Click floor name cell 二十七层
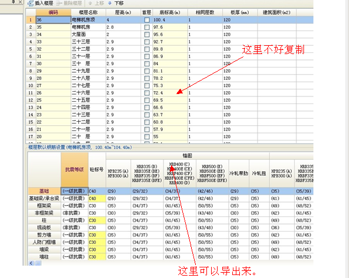This screenshot has height=278, width=354. pos(88,86)
